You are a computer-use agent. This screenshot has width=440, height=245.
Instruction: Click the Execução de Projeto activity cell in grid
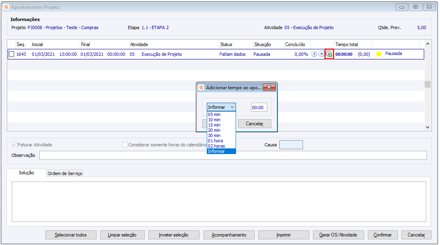162,54
